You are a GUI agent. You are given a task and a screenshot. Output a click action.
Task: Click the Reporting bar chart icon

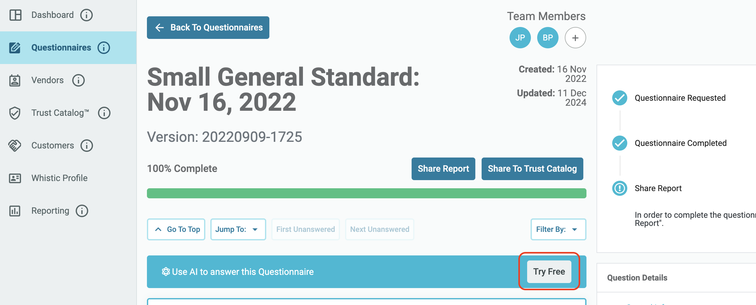click(x=15, y=211)
